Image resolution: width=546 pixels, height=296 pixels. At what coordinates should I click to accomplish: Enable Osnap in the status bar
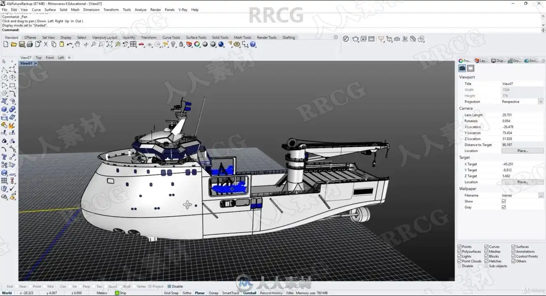213,293
